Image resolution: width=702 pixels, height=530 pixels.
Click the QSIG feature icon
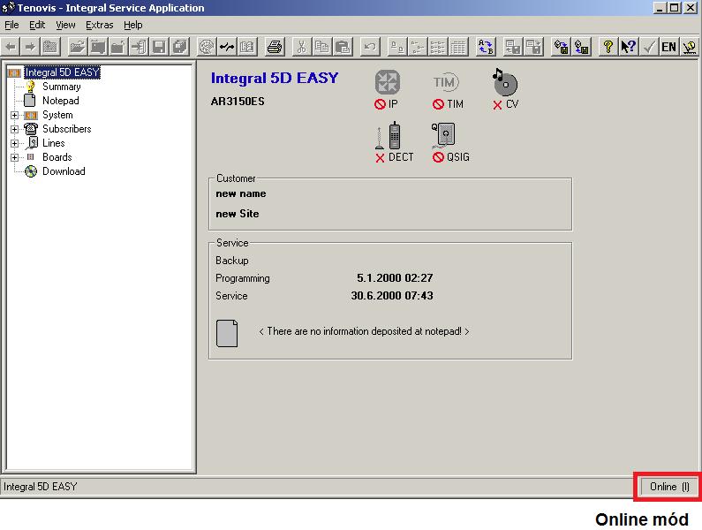[x=444, y=136]
